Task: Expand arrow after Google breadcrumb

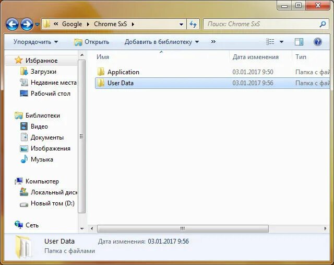Action: pyautogui.click(x=88, y=24)
